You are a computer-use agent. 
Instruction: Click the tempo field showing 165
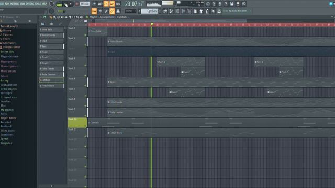tap(85, 4)
